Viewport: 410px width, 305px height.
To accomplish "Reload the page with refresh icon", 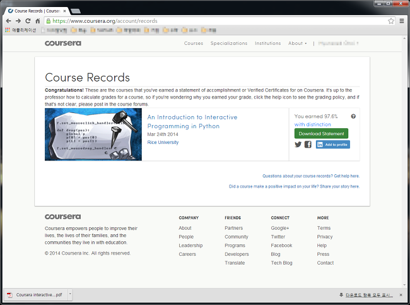I will click(28, 21).
